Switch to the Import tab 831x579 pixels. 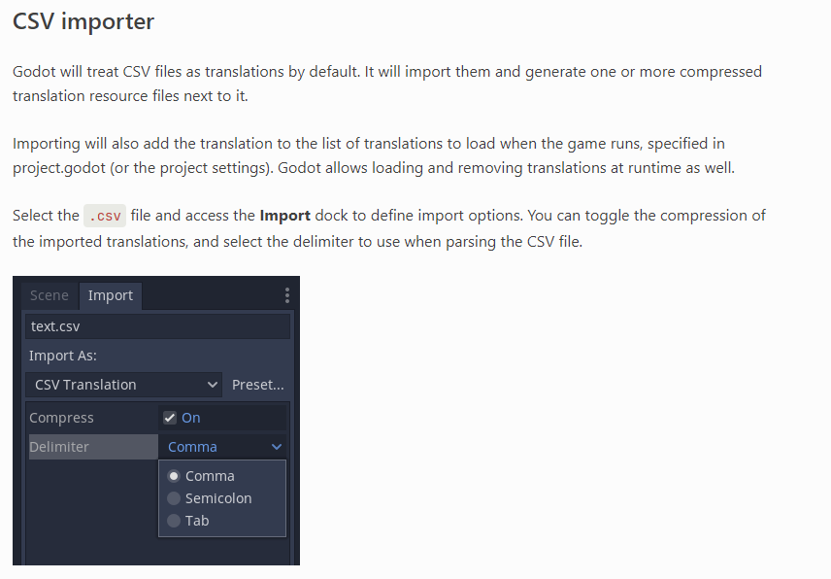point(110,295)
